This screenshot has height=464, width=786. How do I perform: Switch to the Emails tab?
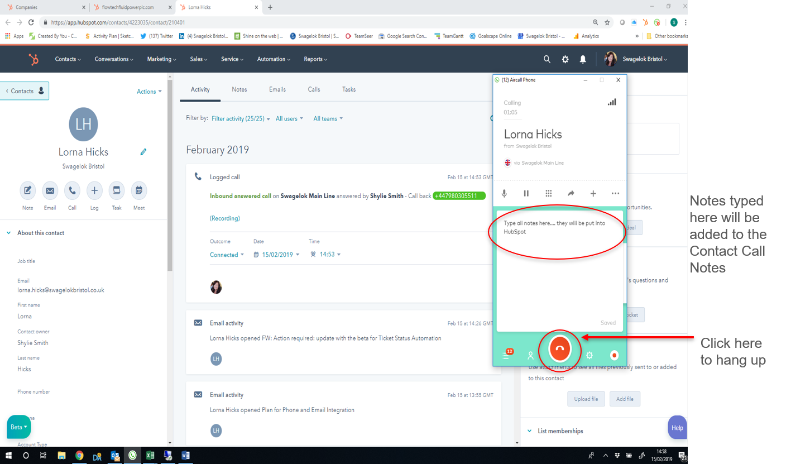[x=277, y=89]
